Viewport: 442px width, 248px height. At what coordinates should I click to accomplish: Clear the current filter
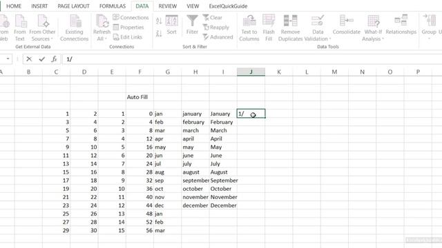coord(213,17)
